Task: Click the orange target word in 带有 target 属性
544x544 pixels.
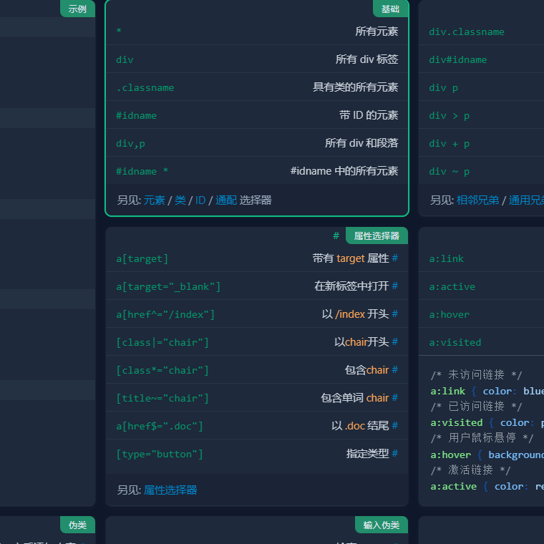Action: (351, 258)
